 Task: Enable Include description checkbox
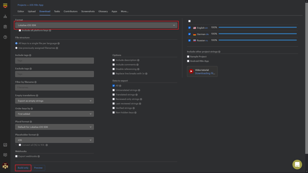tap(113, 60)
